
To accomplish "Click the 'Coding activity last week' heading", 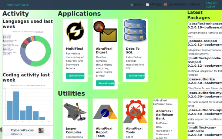I will pos(26,77).
